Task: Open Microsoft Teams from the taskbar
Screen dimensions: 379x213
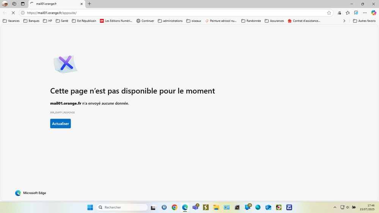Action: 195,207
